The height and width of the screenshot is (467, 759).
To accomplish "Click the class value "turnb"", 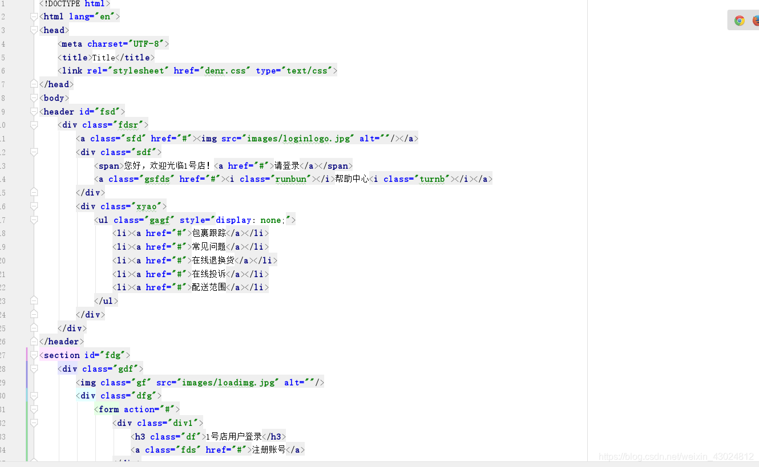I will (431, 179).
